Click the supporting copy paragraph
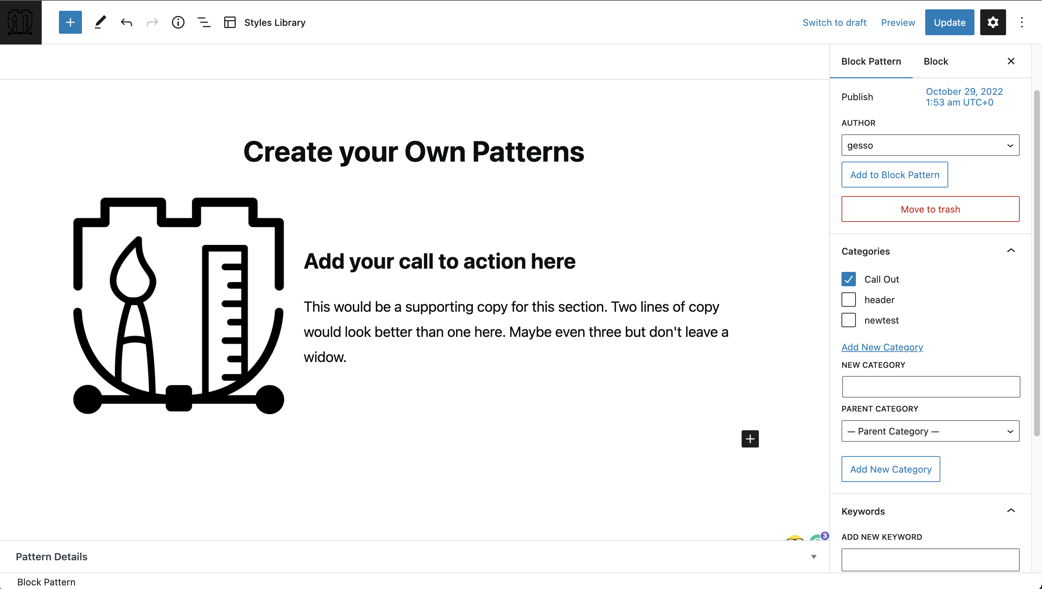The image size is (1042, 589). 516,332
